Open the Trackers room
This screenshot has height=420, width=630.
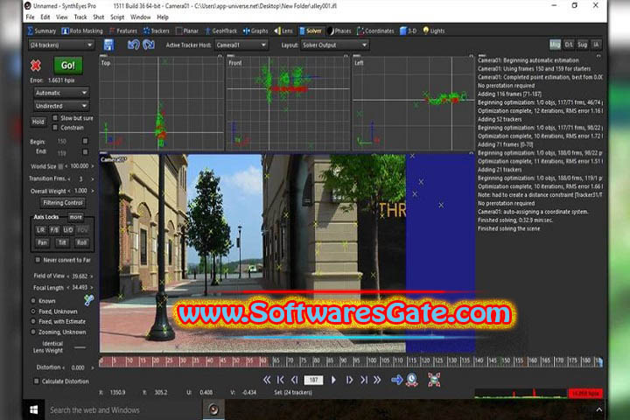(157, 31)
